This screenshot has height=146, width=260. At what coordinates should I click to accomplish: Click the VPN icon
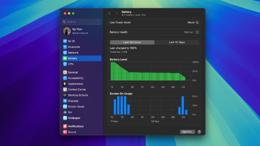pyautogui.click(x=65, y=64)
